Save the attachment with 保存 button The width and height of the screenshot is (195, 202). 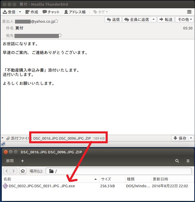180,138
